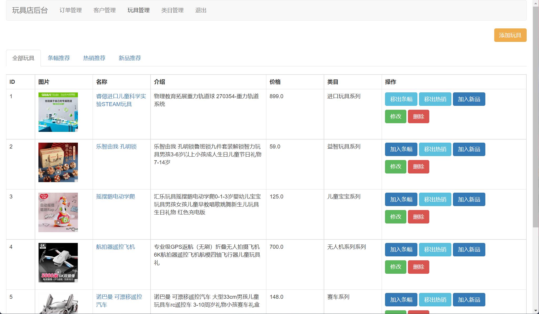539x314 pixels.
Task: Click the 添加玩具 button
Action: tap(510, 35)
